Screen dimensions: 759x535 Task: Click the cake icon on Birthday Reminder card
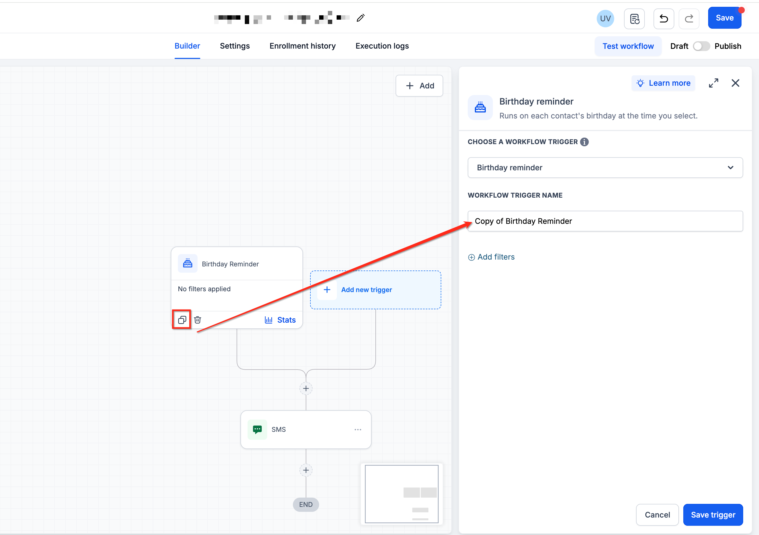point(187,263)
